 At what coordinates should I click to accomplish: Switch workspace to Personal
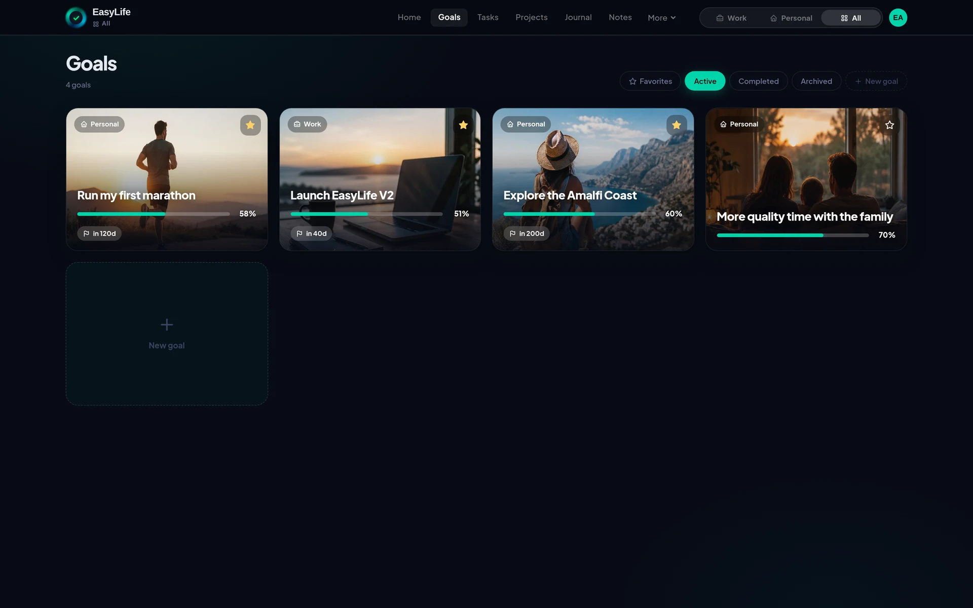(x=791, y=18)
